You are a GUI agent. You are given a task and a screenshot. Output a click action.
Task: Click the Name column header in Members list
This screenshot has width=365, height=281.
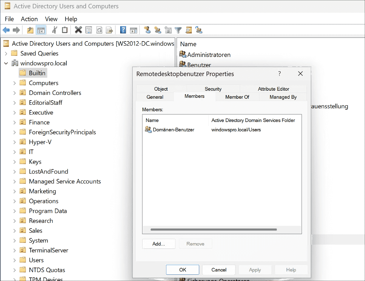click(x=176, y=120)
